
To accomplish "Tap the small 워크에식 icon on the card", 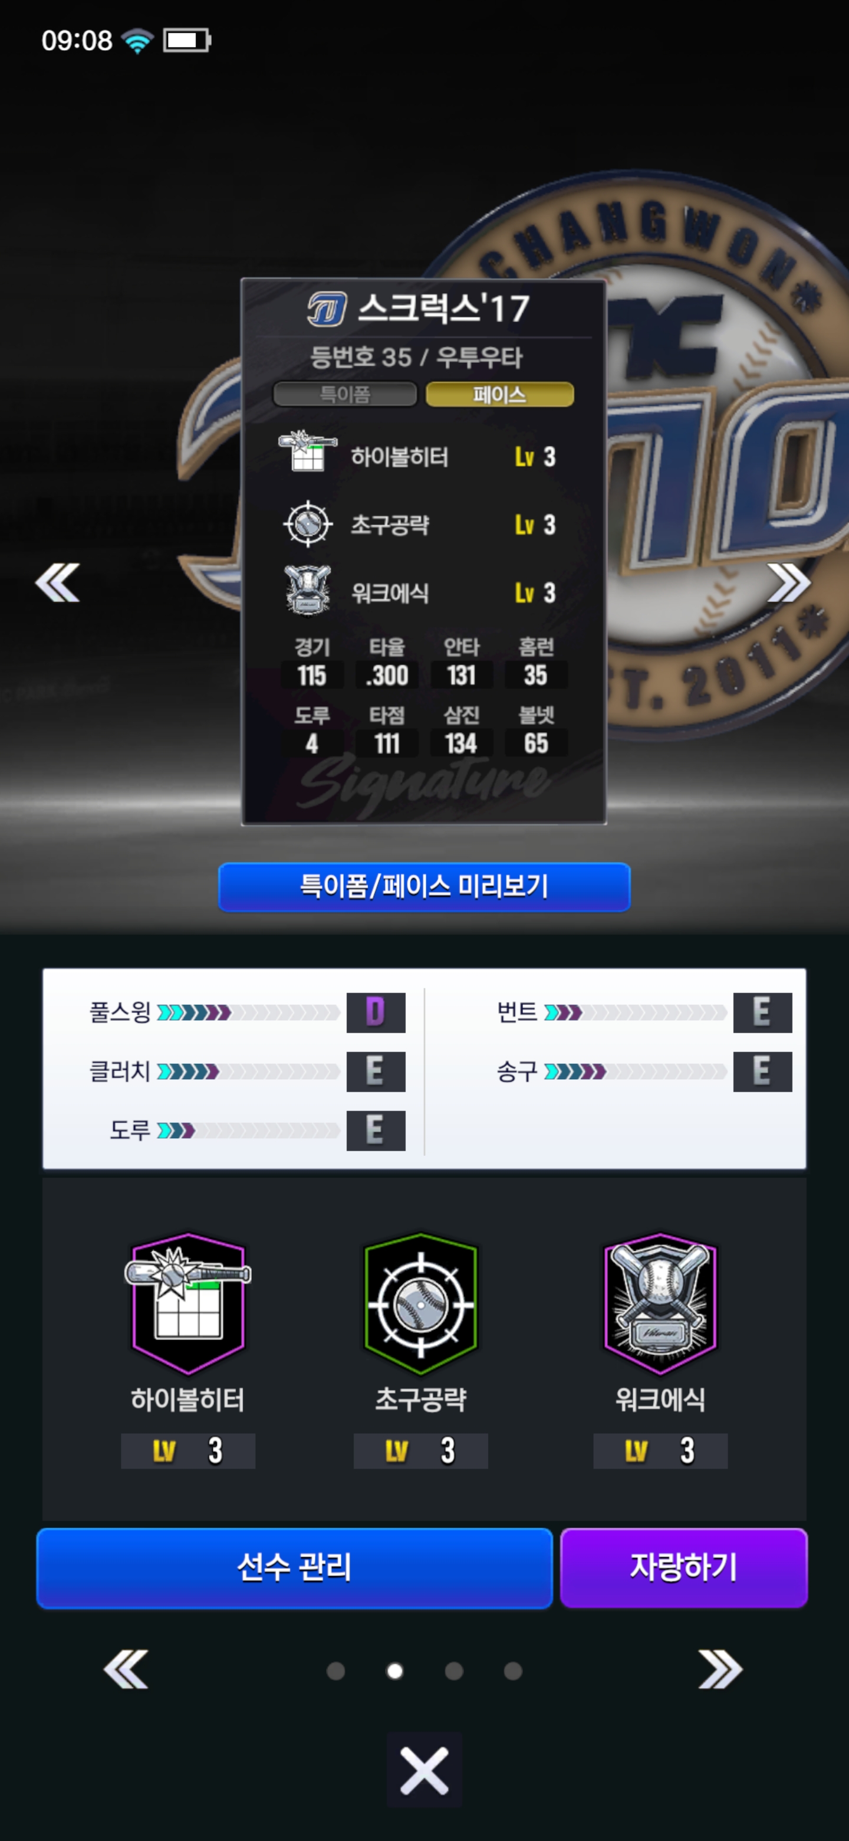I will click(x=308, y=590).
